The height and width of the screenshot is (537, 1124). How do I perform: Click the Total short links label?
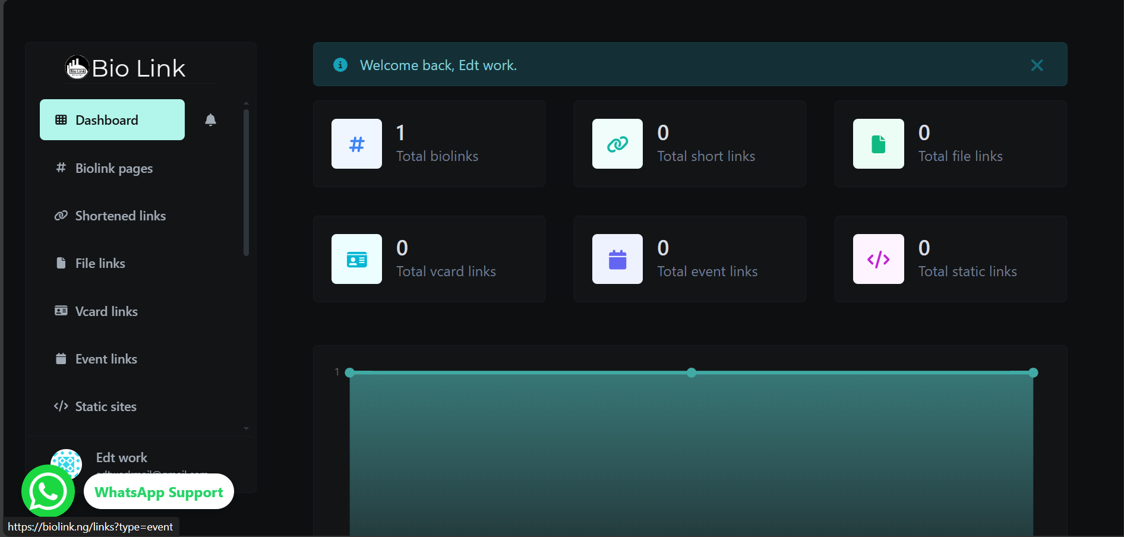click(x=706, y=156)
